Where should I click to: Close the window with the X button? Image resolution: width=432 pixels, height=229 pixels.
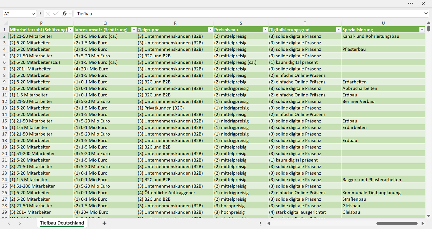pos(424,3)
